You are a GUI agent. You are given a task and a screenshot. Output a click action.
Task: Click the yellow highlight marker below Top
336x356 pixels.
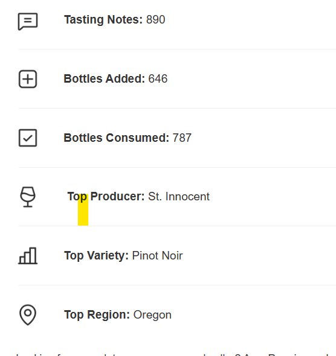83,210
